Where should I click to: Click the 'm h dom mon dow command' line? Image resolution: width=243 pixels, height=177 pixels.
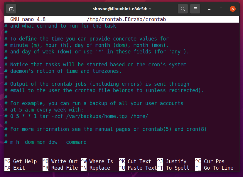point(45,142)
